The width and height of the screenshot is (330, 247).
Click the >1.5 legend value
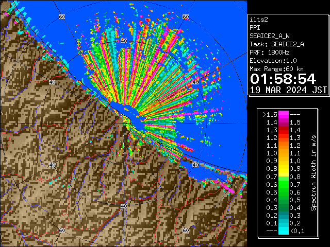pyautogui.click(x=270, y=115)
